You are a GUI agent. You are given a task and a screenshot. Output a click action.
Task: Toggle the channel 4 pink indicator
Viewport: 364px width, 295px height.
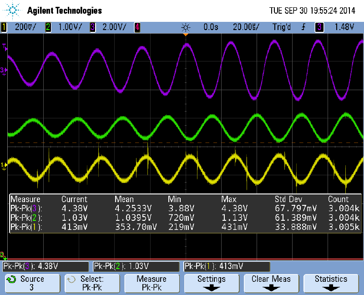click(136, 27)
